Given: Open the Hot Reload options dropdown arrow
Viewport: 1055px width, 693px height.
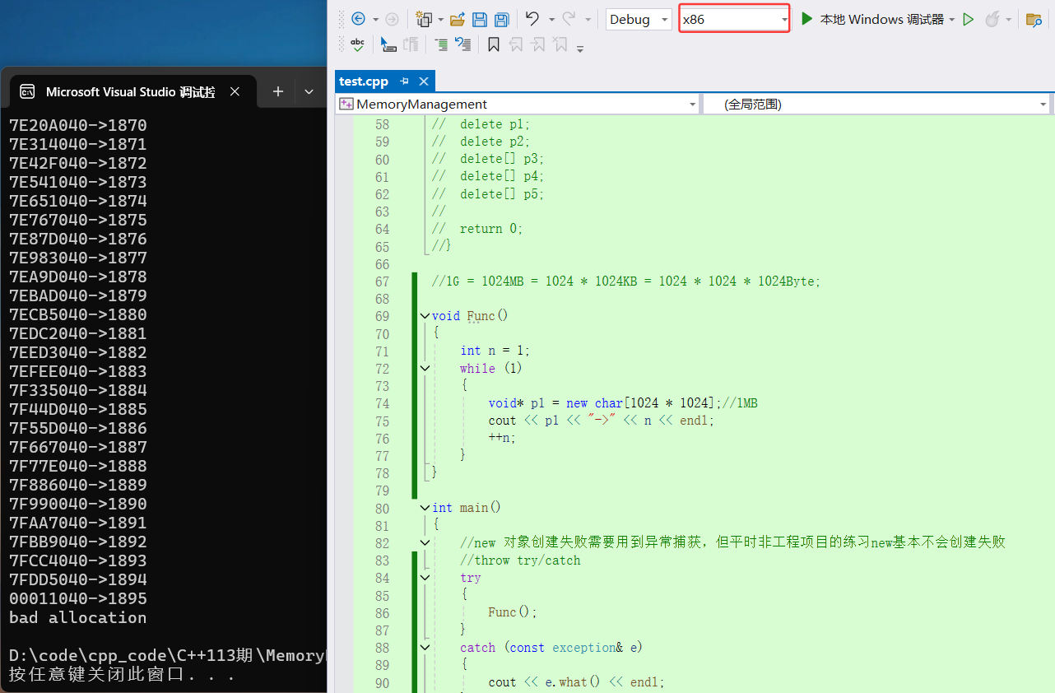Looking at the screenshot, I should tap(1009, 19).
